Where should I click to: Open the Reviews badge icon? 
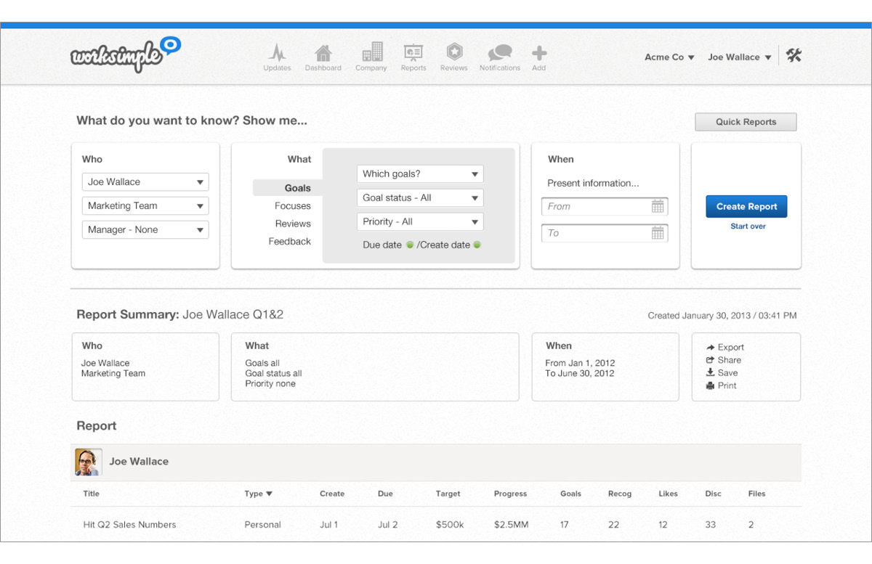[454, 53]
